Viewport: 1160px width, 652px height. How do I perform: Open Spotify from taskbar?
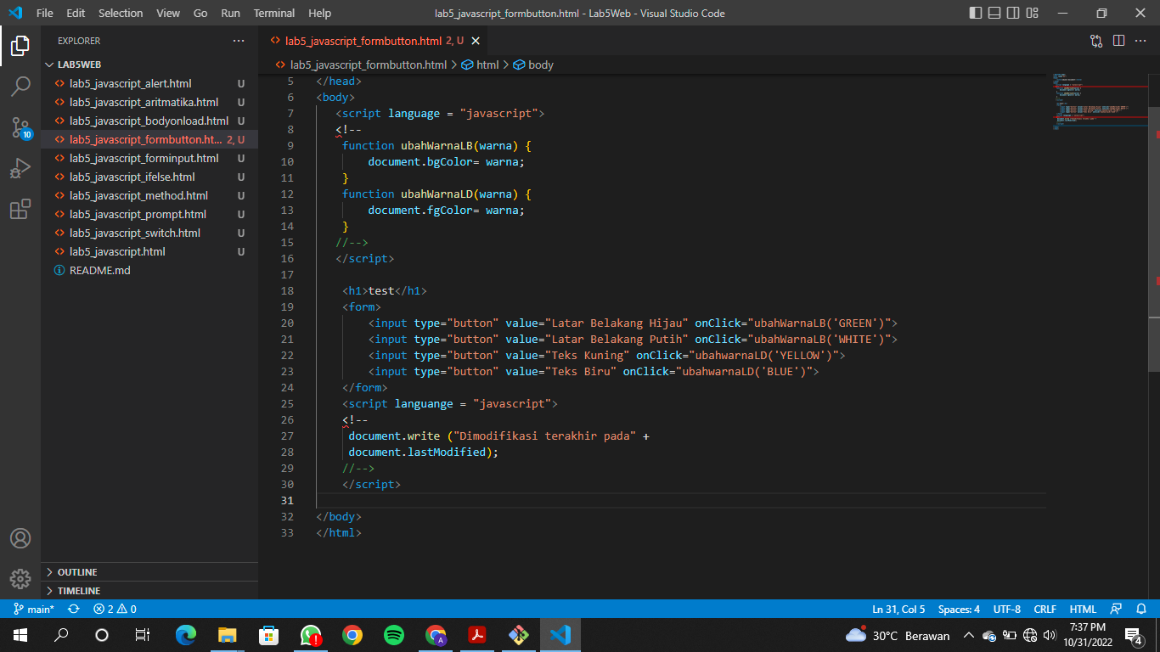tap(394, 635)
